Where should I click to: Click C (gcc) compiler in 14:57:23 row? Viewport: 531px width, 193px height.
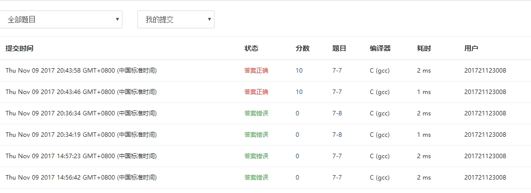coord(380,156)
